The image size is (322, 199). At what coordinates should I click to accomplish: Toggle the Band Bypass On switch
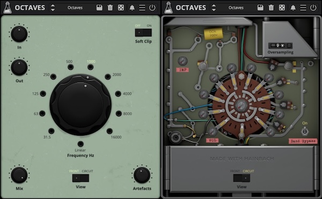[305, 131]
